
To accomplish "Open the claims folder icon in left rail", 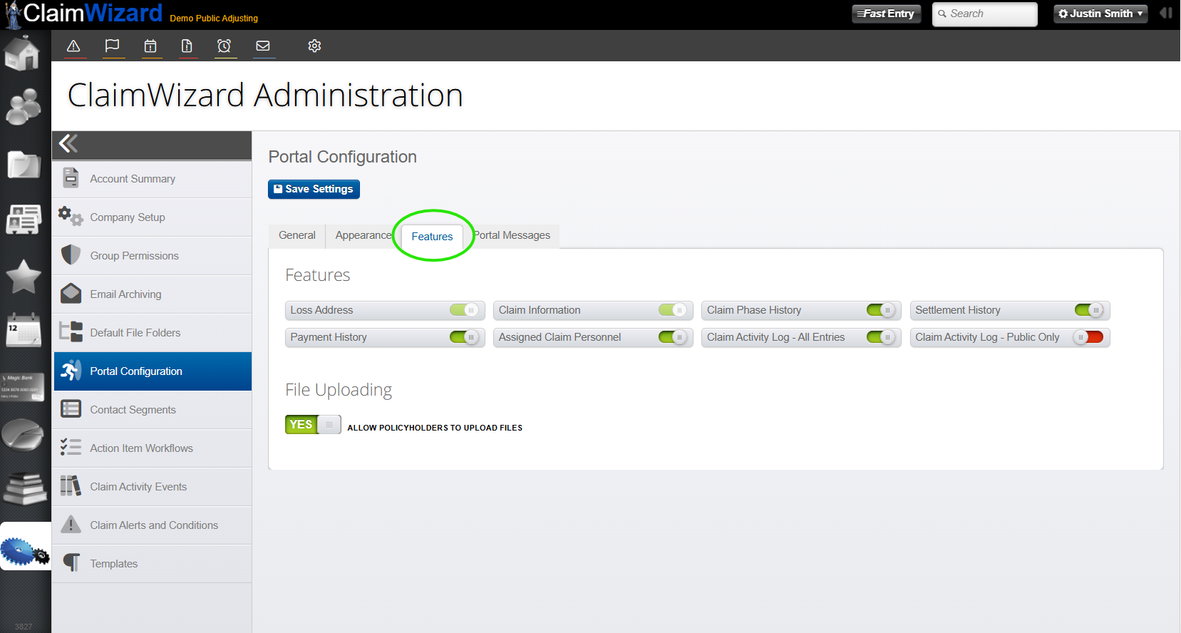I will [x=24, y=165].
